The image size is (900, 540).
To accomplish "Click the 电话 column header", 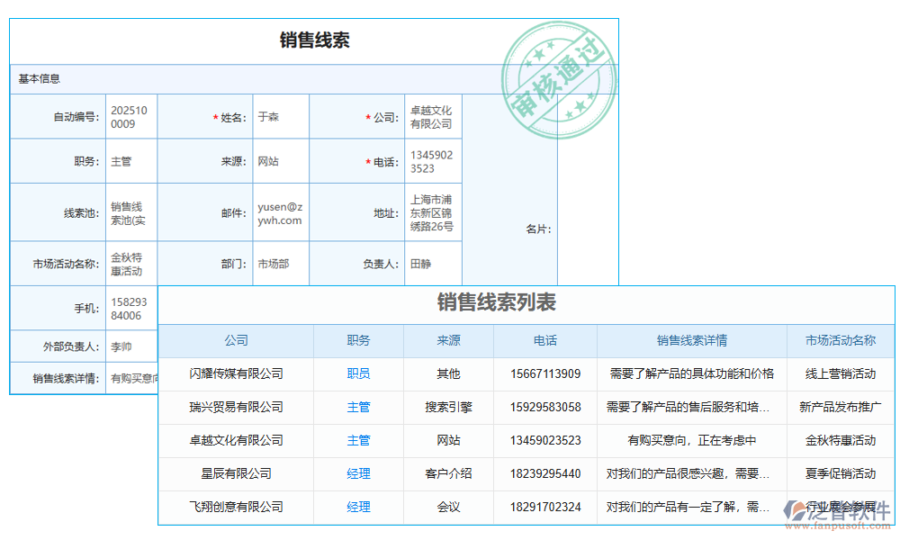I will [x=544, y=340].
